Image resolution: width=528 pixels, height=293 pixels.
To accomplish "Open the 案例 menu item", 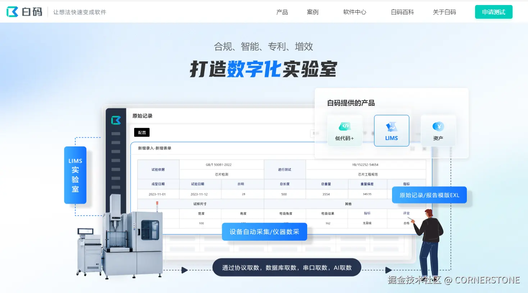I will pos(313,12).
